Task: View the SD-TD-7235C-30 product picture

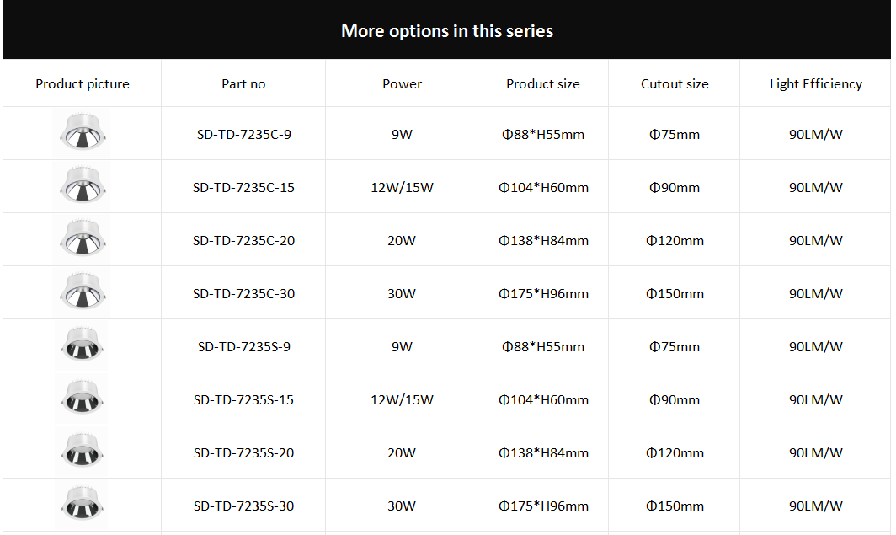Action: (x=83, y=292)
